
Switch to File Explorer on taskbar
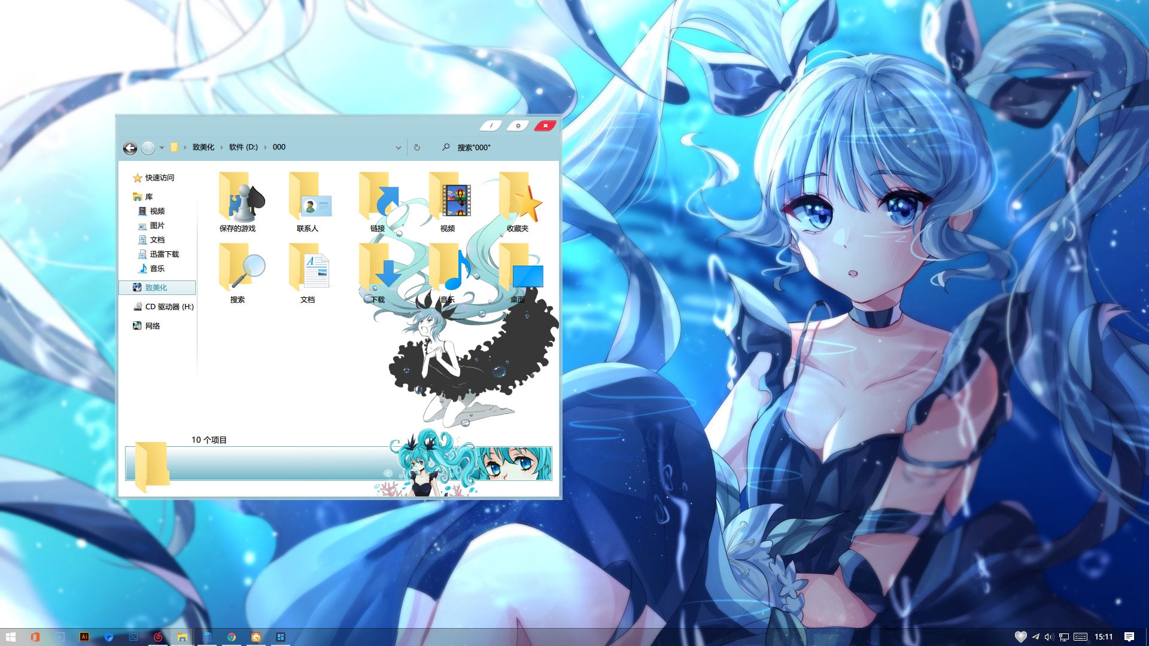(183, 637)
